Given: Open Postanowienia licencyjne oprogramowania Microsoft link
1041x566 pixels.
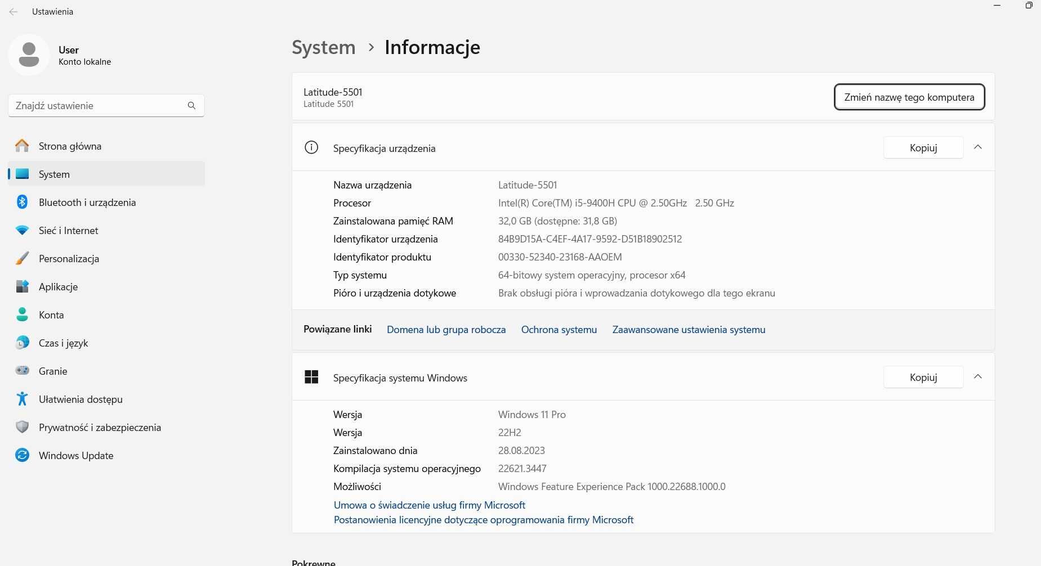Looking at the screenshot, I should (484, 519).
